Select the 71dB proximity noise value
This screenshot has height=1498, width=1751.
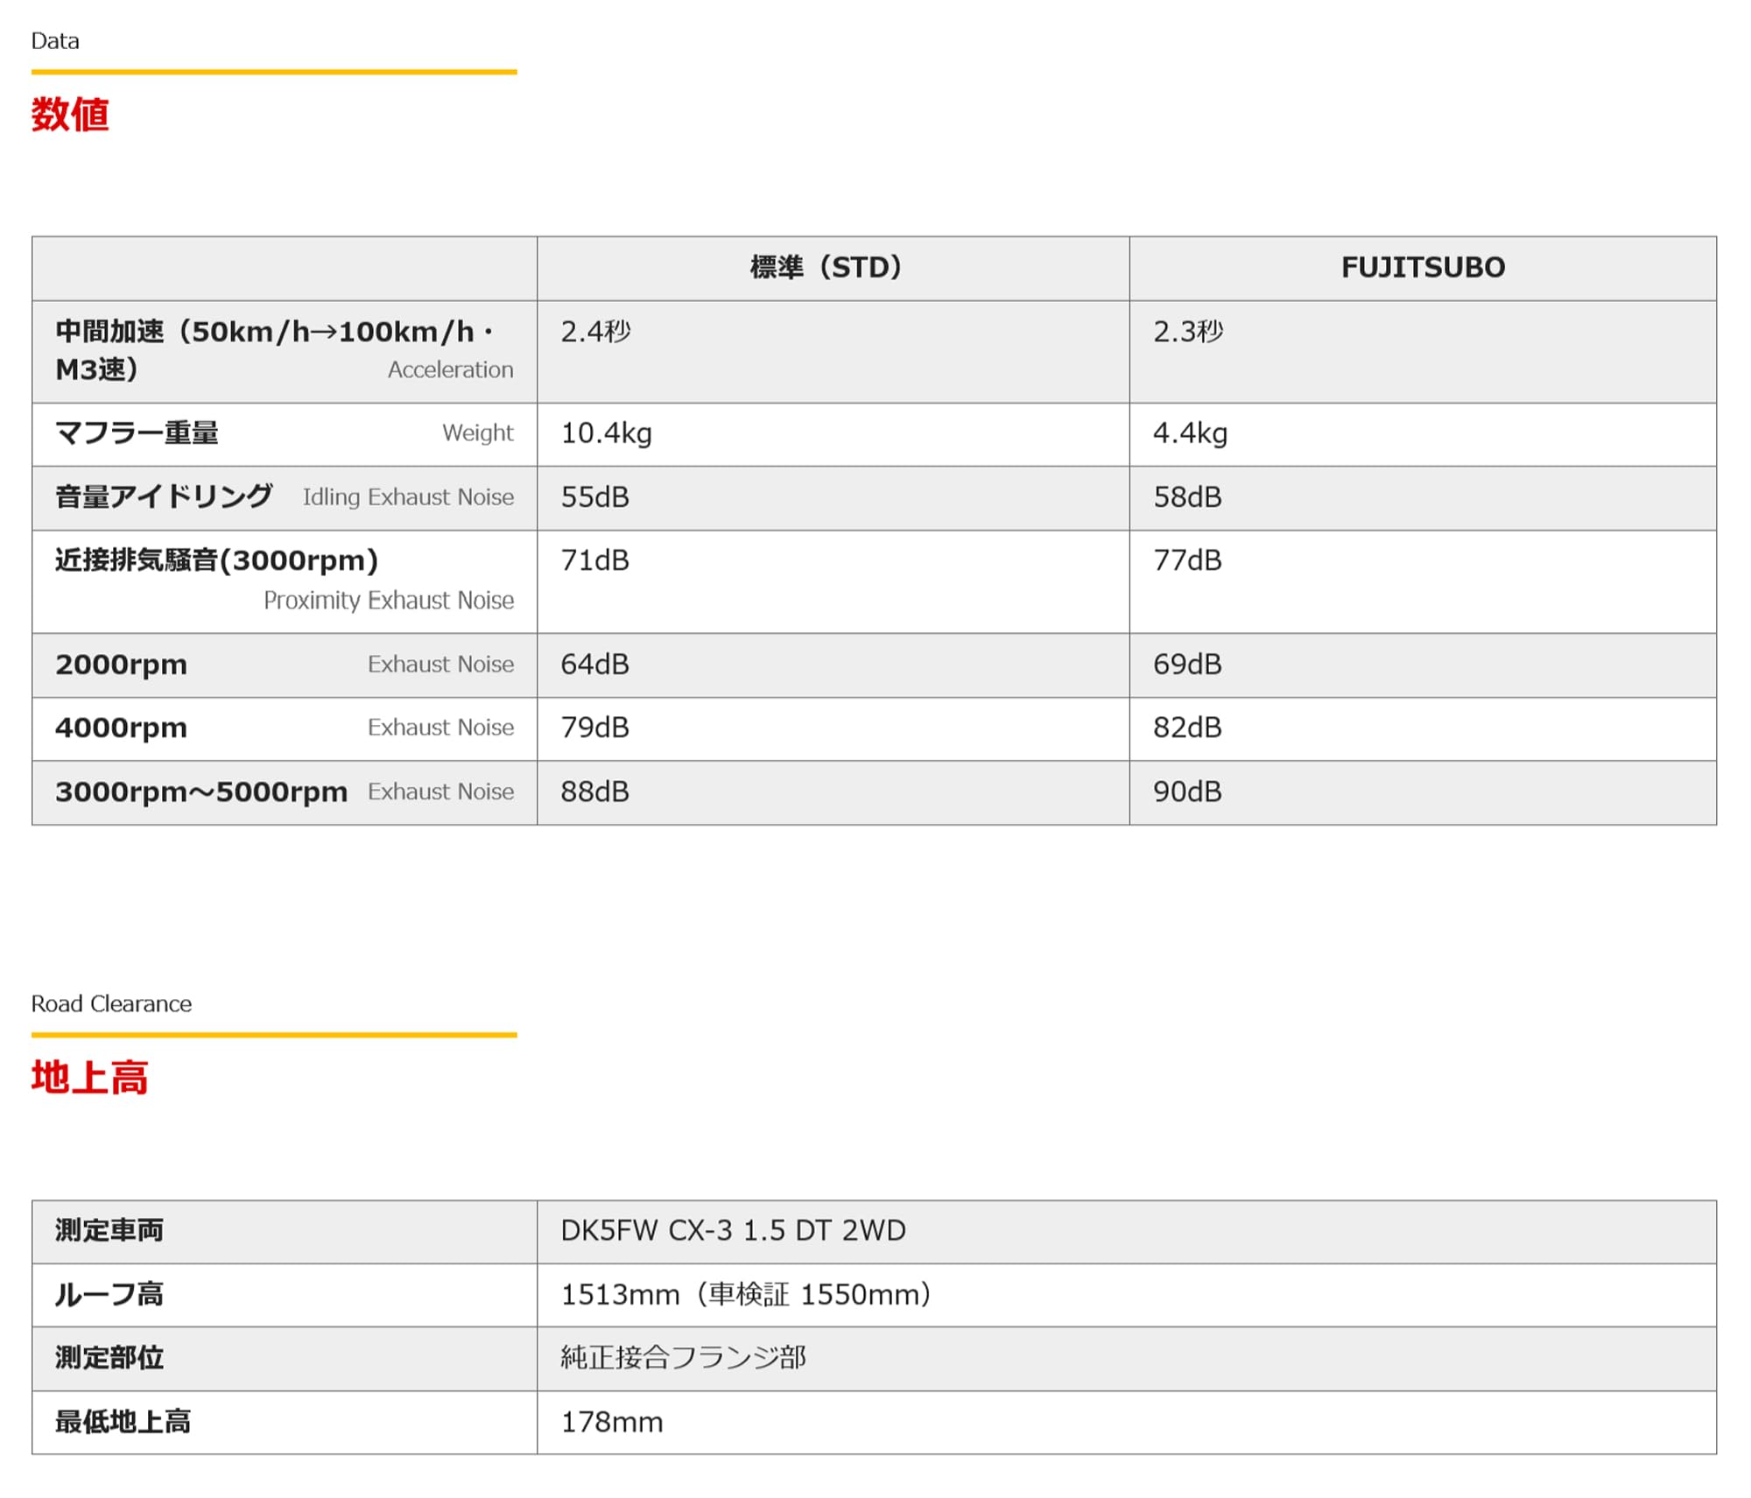(x=594, y=560)
